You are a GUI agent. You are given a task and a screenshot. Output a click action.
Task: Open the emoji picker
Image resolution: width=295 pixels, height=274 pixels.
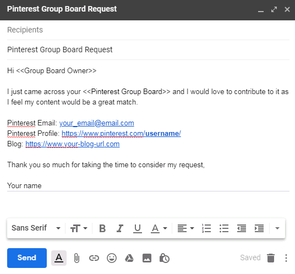click(x=112, y=258)
